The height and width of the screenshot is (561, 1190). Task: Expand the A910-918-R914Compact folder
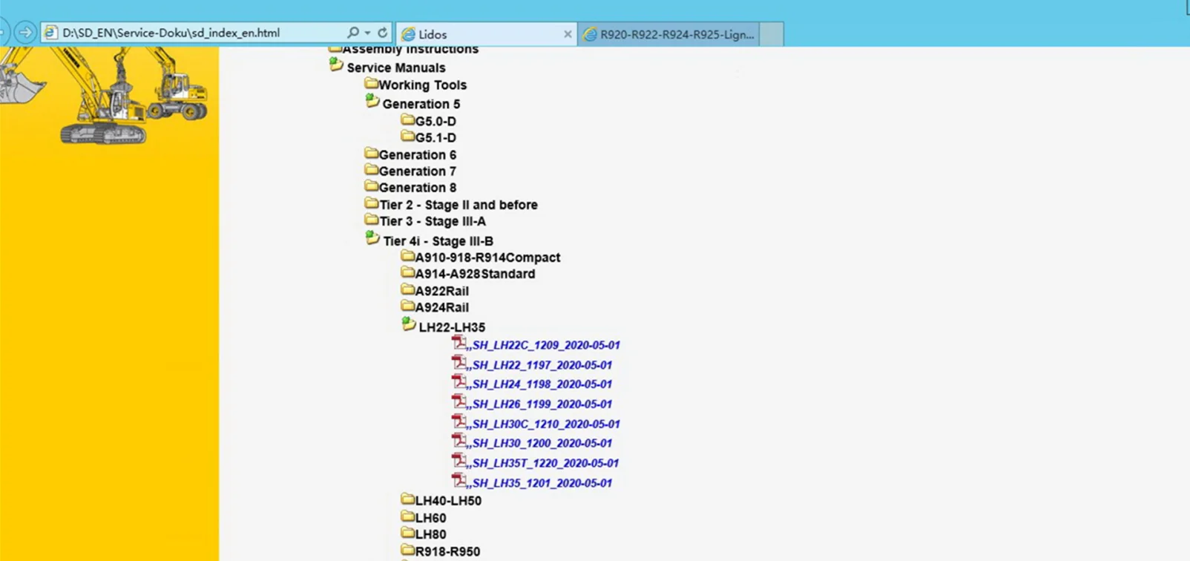[407, 256]
